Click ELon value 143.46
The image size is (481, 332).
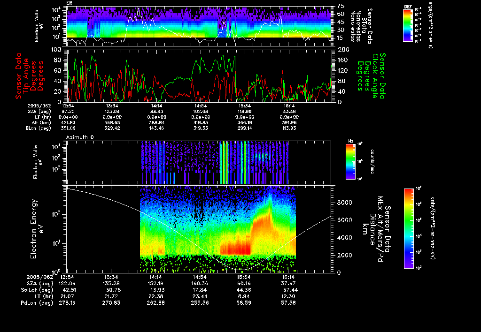(x=157, y=128)
